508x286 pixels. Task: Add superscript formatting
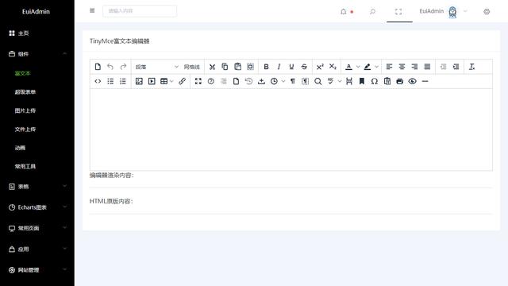coord(320,67)
